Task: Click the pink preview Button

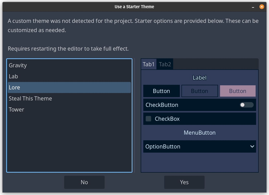Action: pos(238,91)
